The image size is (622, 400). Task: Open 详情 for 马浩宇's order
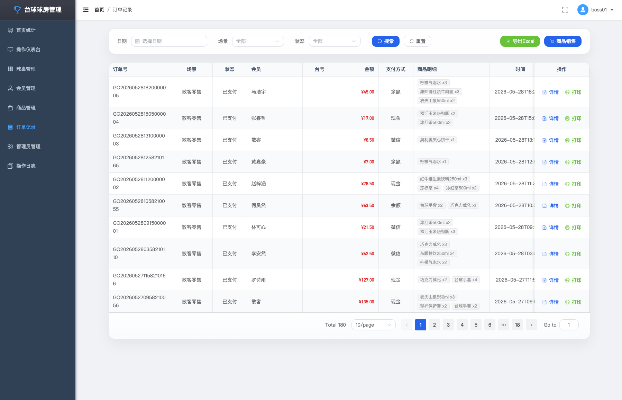(550, 92)
